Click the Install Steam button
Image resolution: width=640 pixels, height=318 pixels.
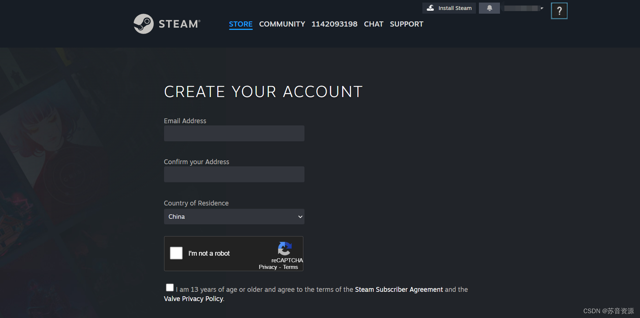[449, 8]
